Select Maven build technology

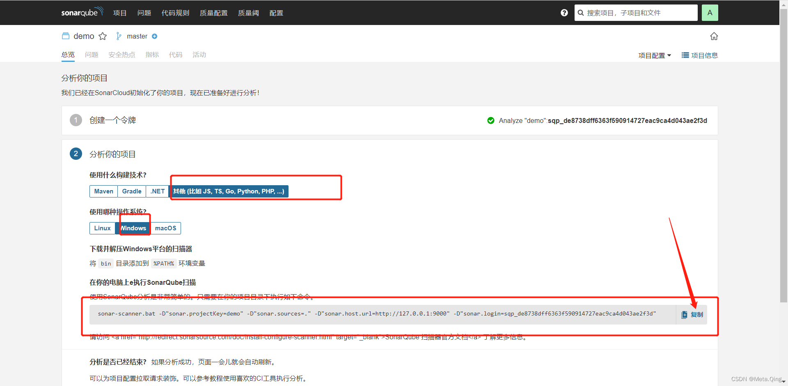[x=103, y=191]
